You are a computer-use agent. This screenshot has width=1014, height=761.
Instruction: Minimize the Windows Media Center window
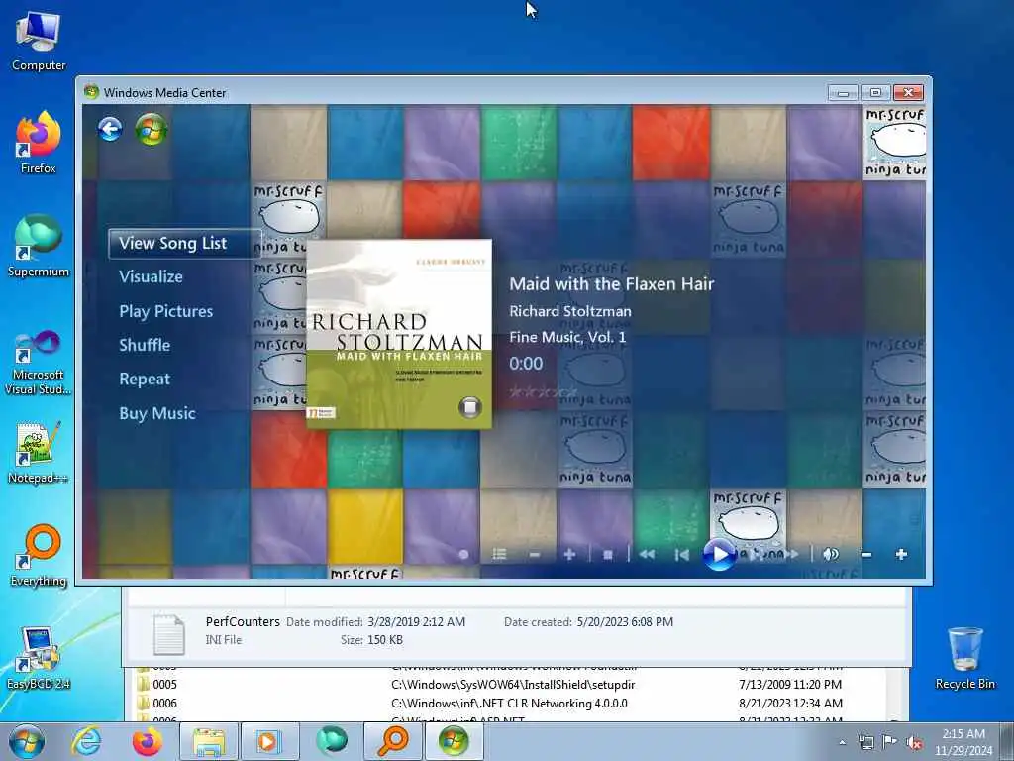843,93
